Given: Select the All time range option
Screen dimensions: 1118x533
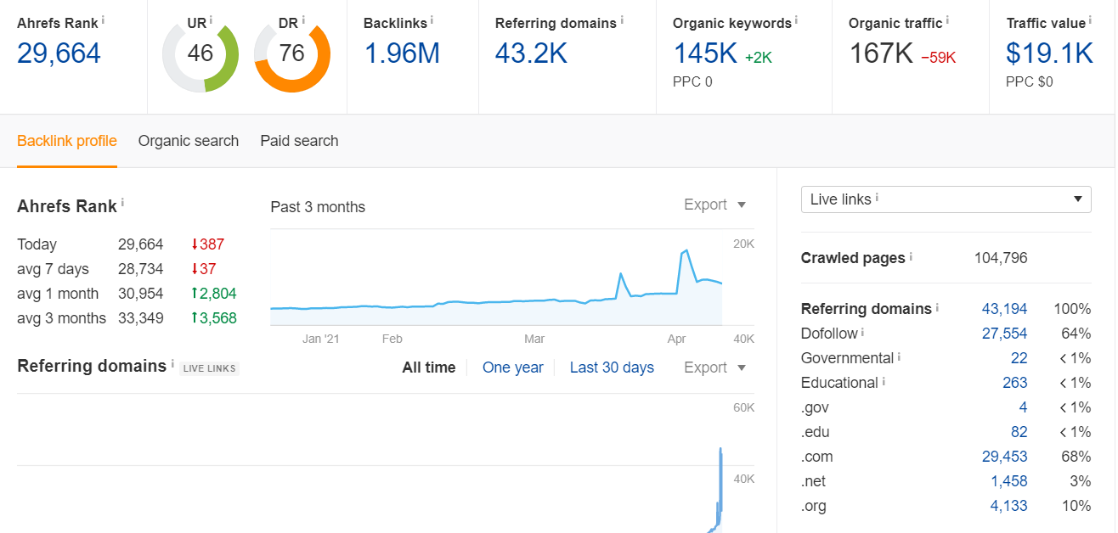Looking at the screenshot, I should 429,367.
